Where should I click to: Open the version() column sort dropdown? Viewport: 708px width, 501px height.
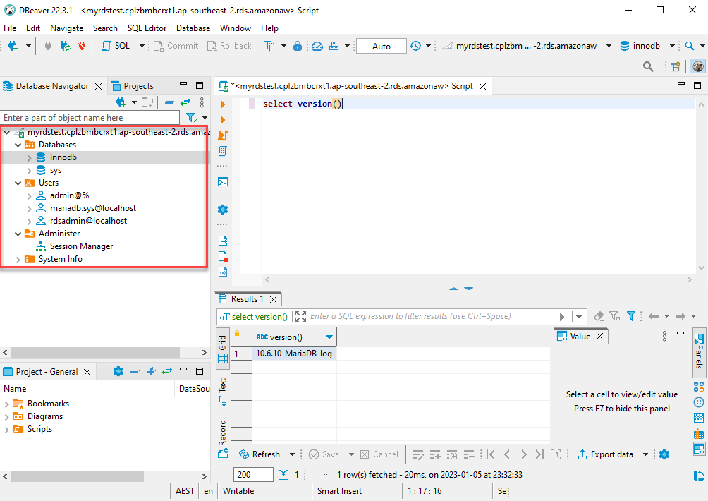tap(329, 337)
